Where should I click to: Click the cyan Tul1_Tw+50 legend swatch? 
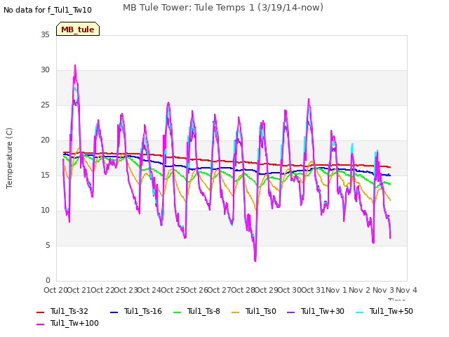pyautogui.click(x=359, y=312)
